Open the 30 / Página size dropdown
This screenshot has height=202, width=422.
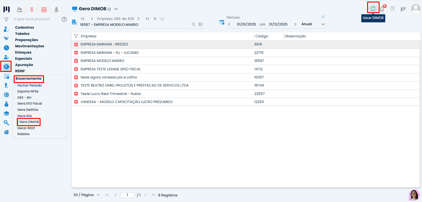coord(86,195)
